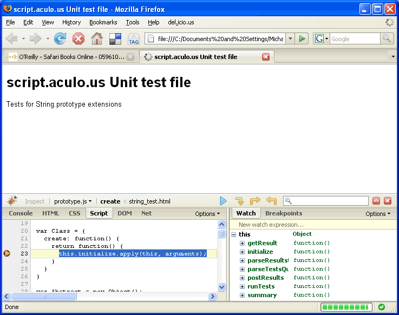Open the Edit menu
The image size is (399, 315).
(x=28, y=22)
